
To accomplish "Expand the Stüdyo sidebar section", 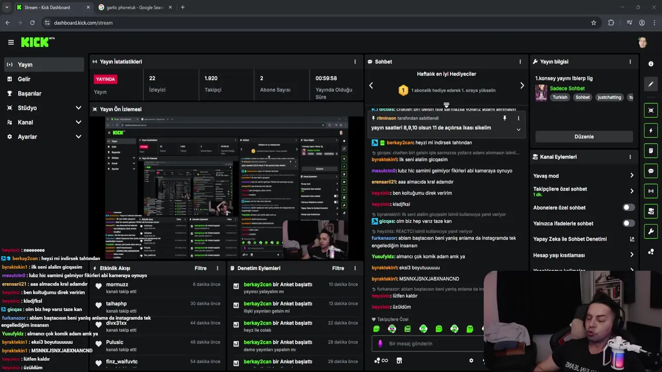I will (x=78, y=108).
